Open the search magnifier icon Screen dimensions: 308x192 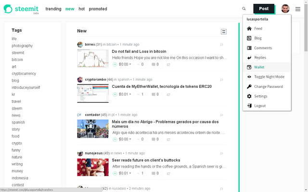[244, 9]
